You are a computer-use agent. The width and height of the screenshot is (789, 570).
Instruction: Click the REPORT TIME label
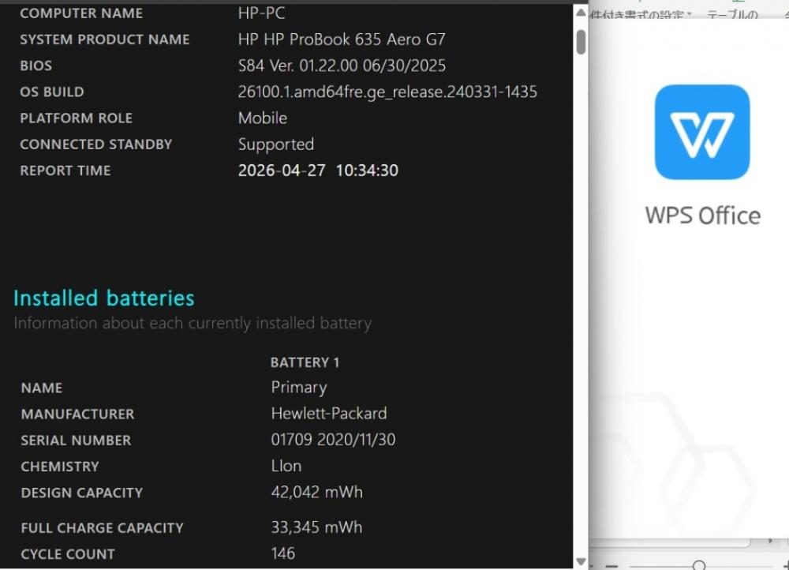65,171
